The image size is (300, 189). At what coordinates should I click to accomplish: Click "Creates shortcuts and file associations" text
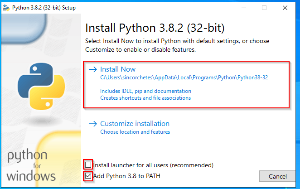(145, 98)
